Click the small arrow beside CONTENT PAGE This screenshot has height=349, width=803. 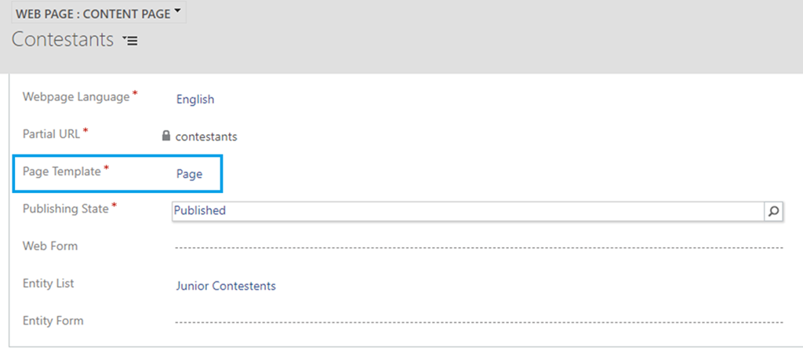[178, 13]
